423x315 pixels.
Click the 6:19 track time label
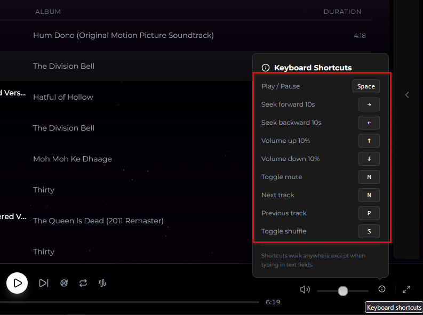[x=273, y=302]
